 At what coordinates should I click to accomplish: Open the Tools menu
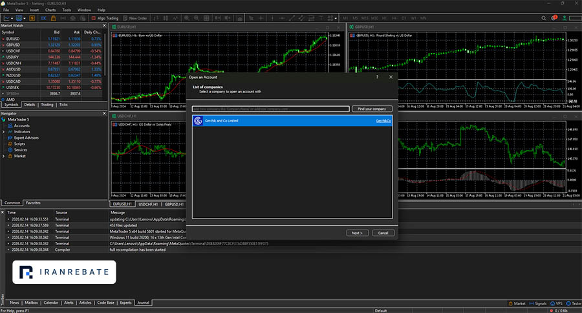coord(67,10)
